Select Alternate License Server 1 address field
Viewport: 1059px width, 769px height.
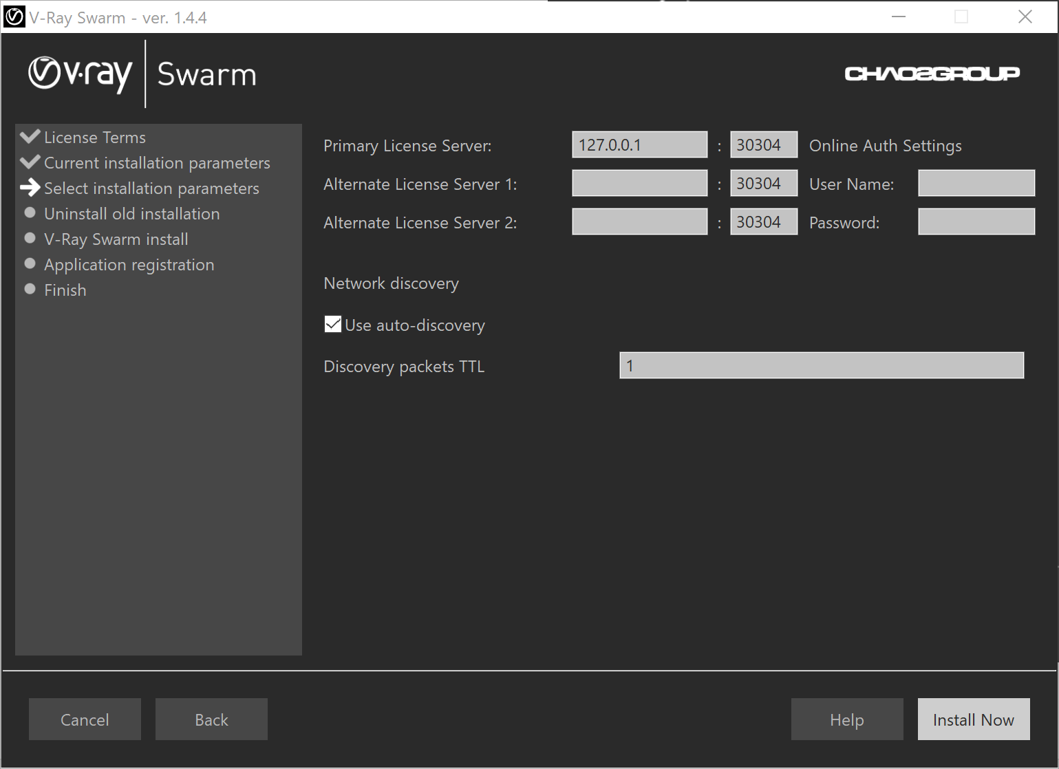640,184
